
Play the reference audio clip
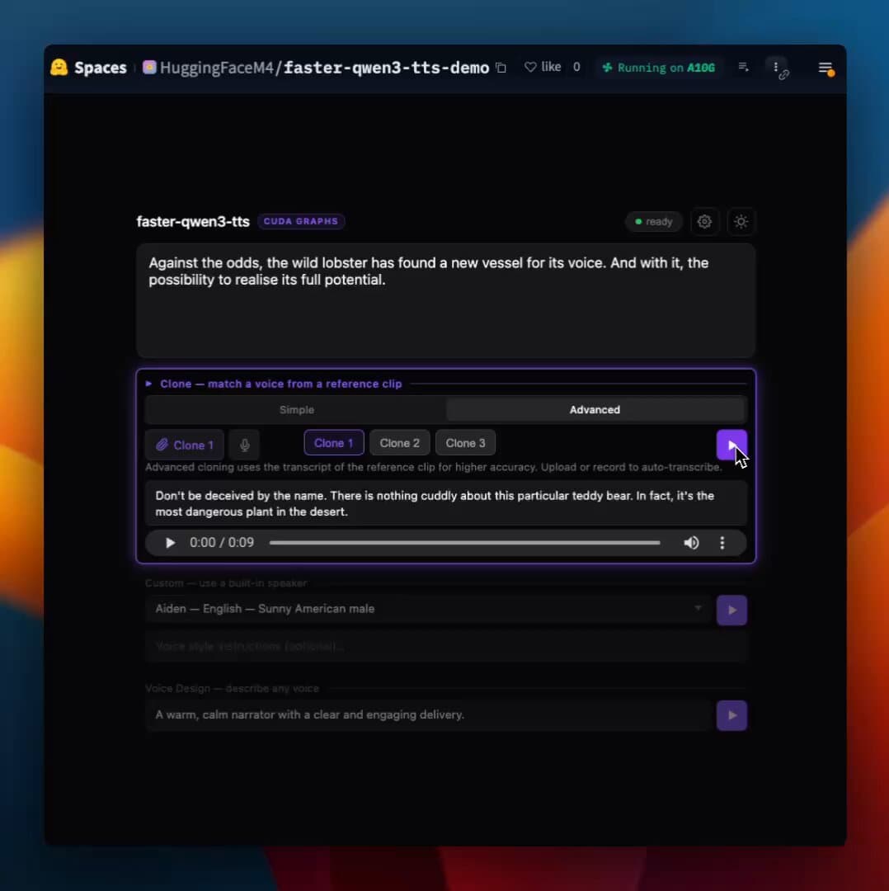(170, 543)
